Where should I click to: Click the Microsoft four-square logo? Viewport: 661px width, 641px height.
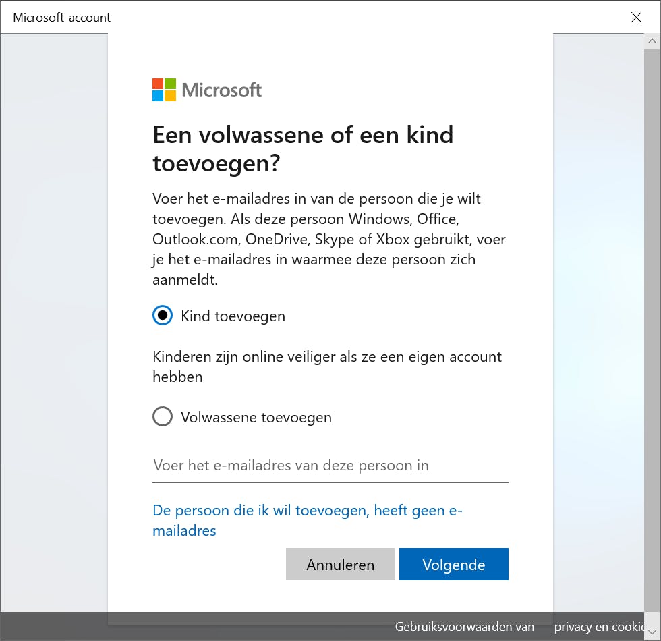point(164,90)
